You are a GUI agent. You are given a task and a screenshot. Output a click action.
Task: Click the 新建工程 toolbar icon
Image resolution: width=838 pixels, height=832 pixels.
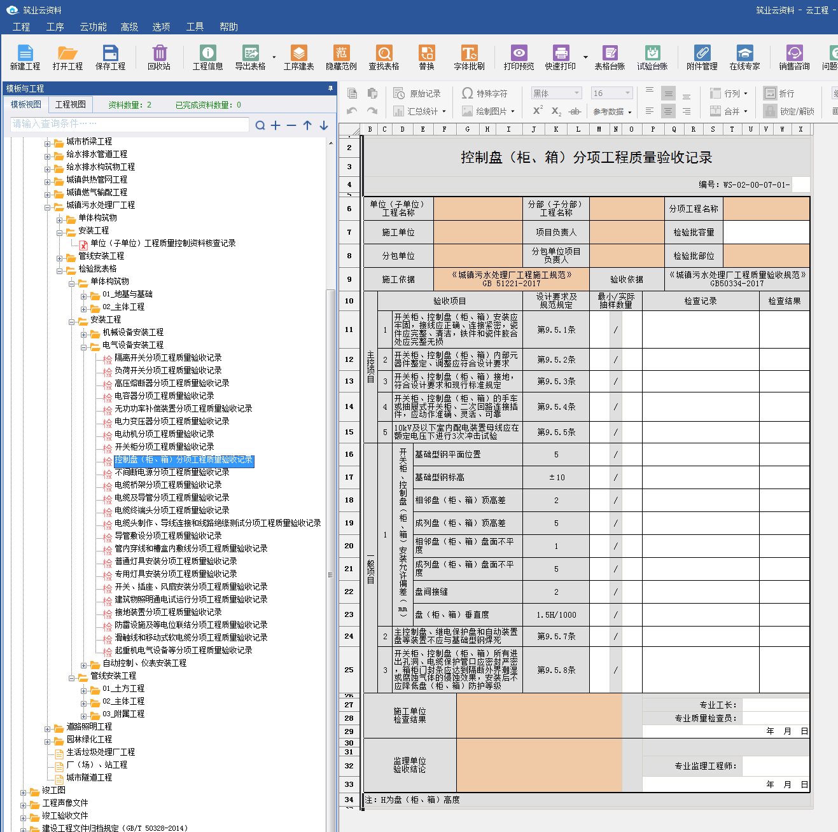(25, 57)
